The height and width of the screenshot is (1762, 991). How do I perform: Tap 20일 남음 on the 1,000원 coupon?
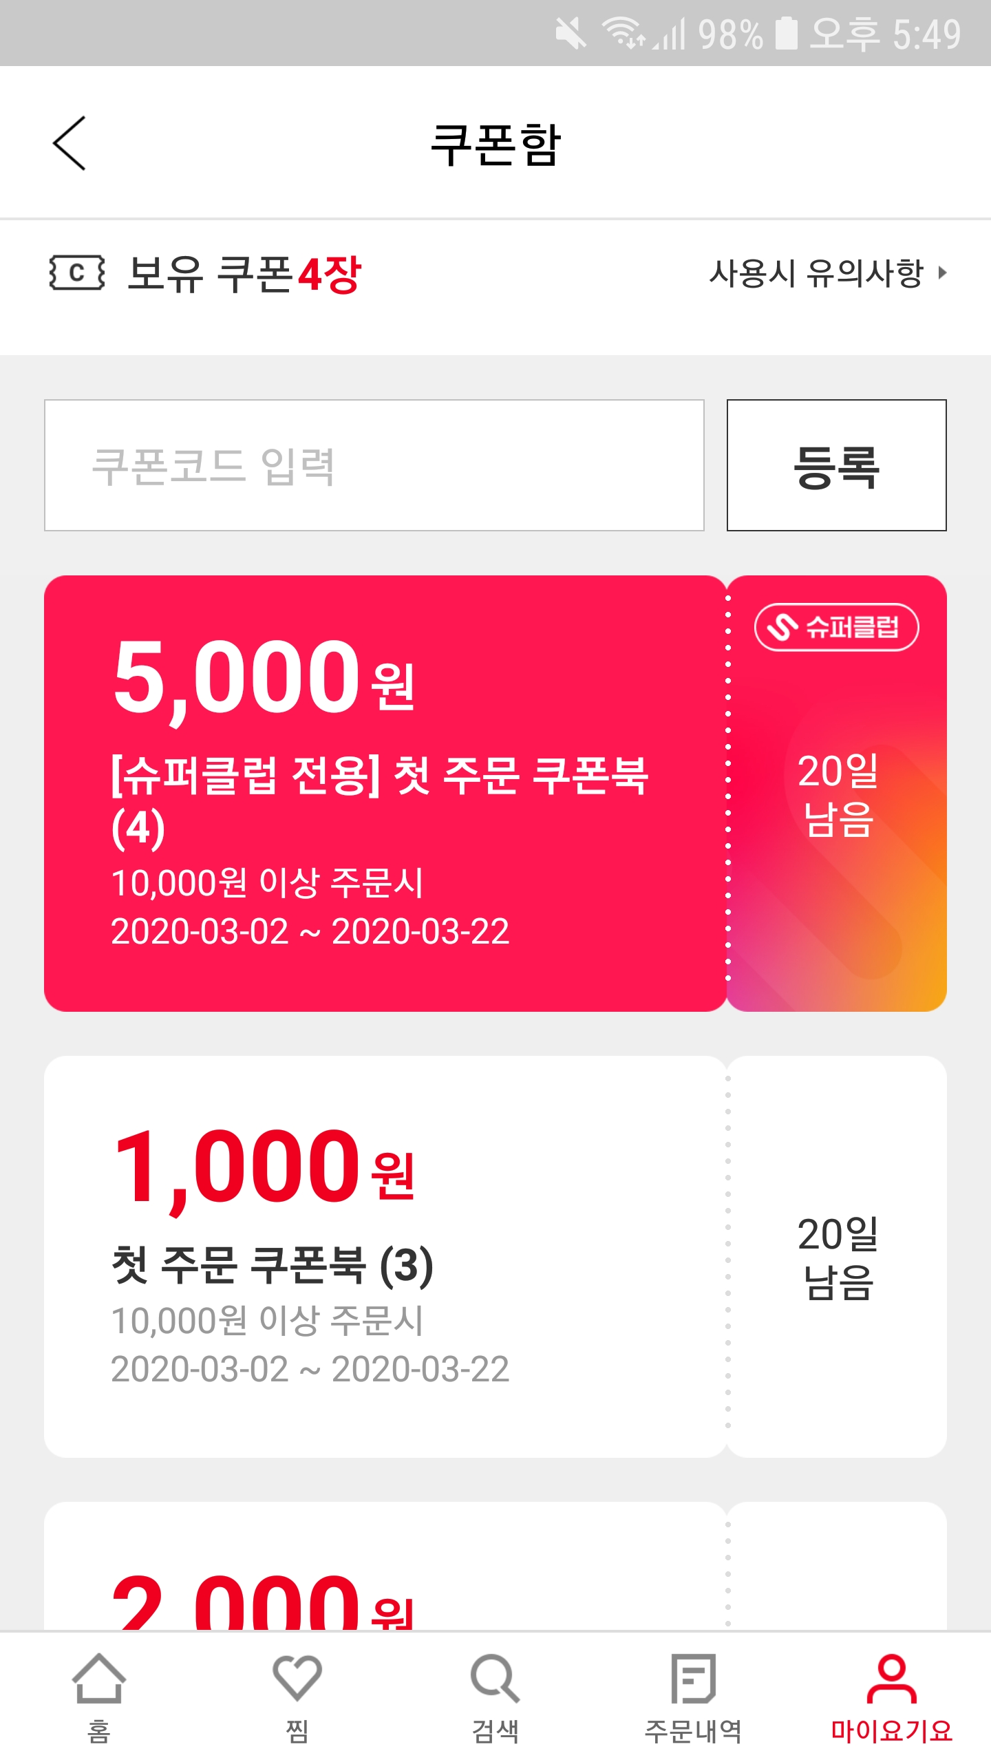point(838,1257)
